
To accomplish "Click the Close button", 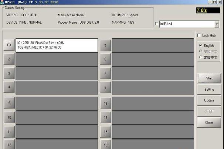I will tap(209, 122).
